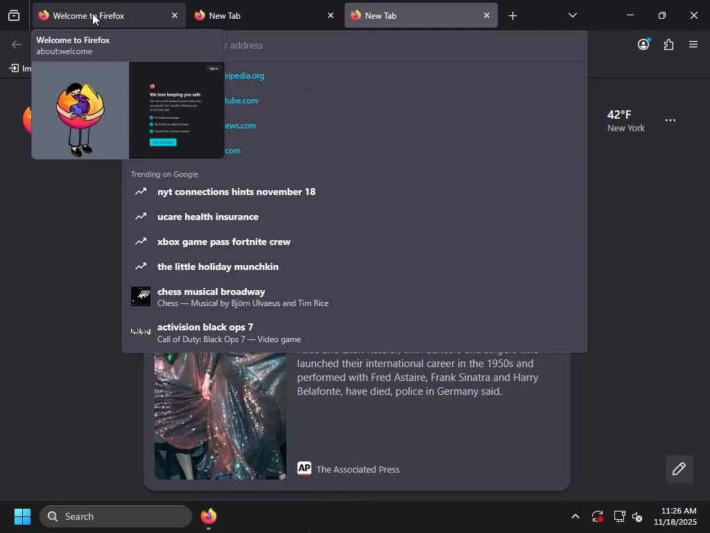
Task: Select 'the little holiday munchkin' suggestion
Action: pos(354,266)
